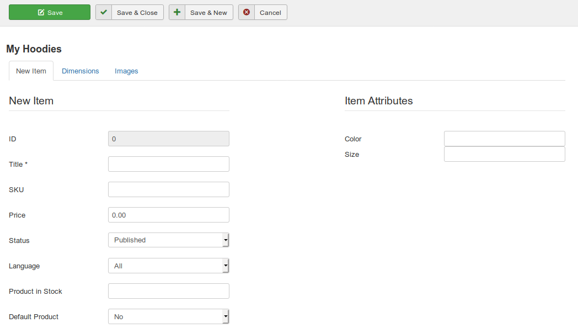Screen dimensions: 578x333
Task: Open the Images tab
Action: coord(126,71)
